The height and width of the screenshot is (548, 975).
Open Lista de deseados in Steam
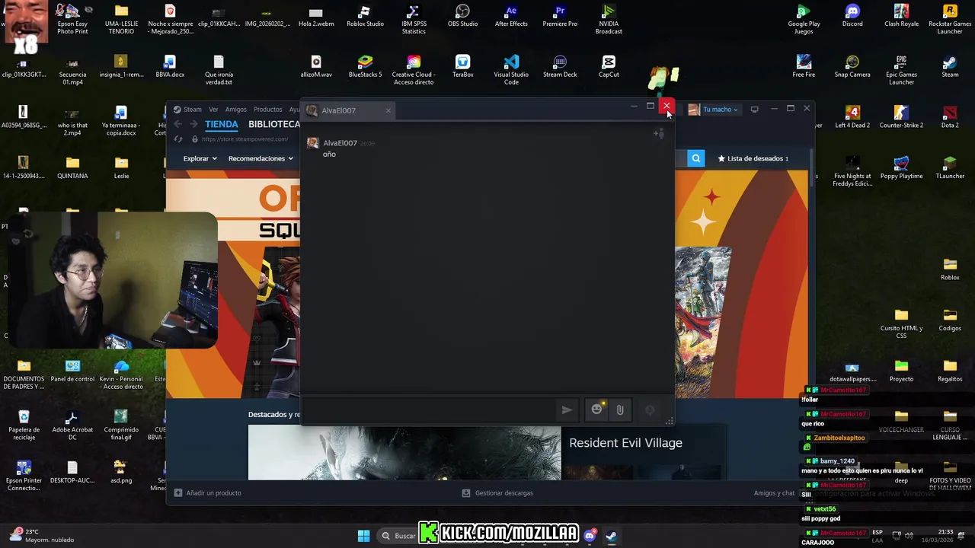click(x=753, y=158)
